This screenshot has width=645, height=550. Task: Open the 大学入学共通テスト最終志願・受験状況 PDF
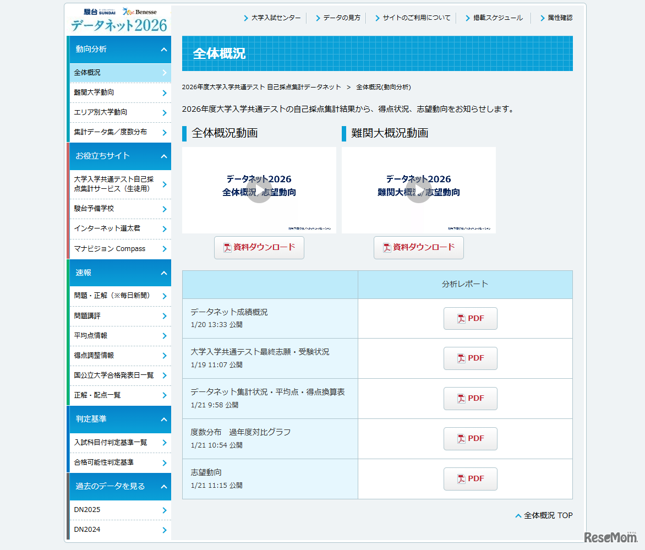[470, 358]
